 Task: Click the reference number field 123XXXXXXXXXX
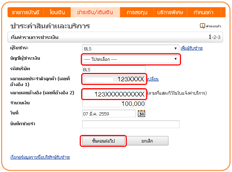tap(114, 94)
